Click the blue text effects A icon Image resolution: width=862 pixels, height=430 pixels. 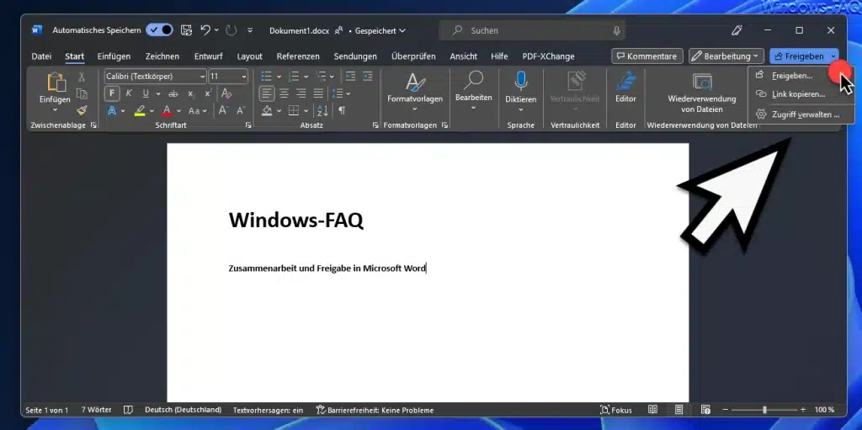click(x=112, y=110)
